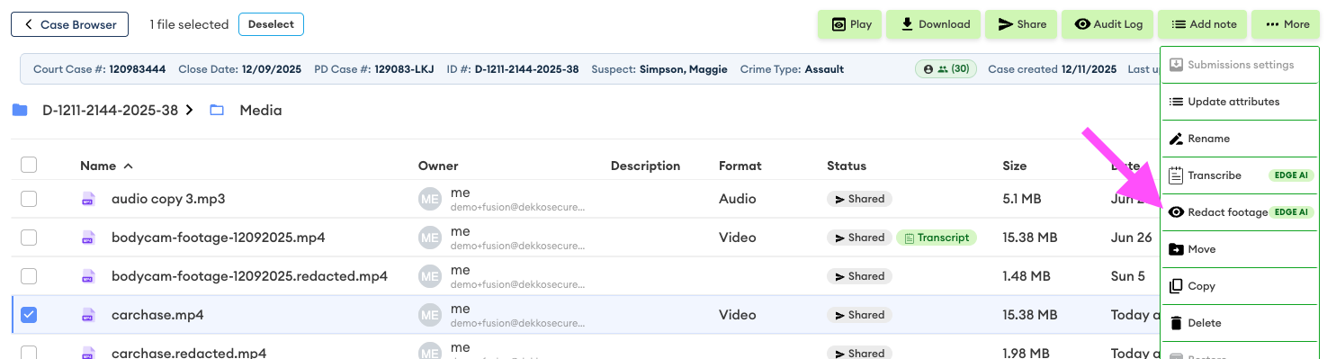Viewport: 1327px width, 359px height.
Task: Click the Transcript tag on bodycam-footage-12092025.mp4
Action: [x=937, y=238]
